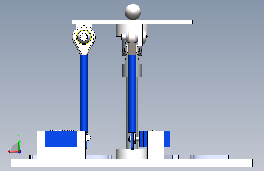Select the small blue servo horn at bottom center
Screen dimensions: 264x171
[132, 141]
